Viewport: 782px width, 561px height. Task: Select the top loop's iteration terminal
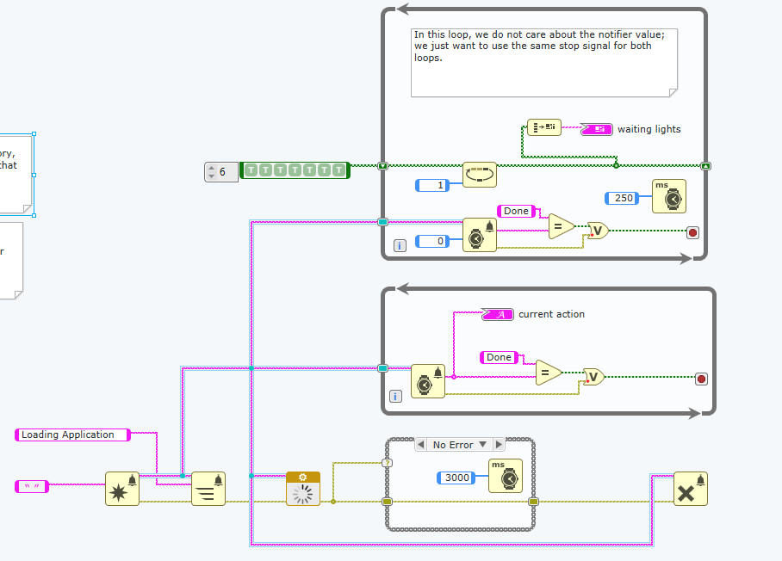tap(400, 245)
